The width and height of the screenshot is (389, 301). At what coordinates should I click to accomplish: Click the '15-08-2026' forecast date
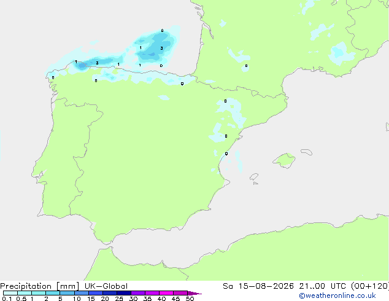266,286
